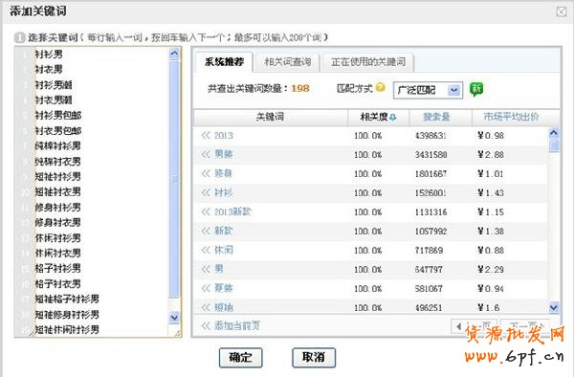Click the 相关度 column header
Viewport: 574px width, 377px height.
click(x=374, y=117)
